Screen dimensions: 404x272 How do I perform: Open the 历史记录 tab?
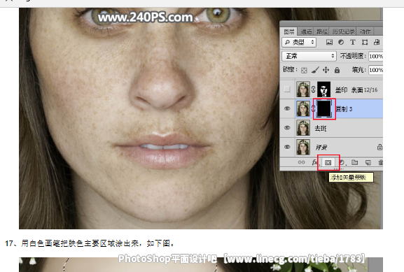(343, 31)
